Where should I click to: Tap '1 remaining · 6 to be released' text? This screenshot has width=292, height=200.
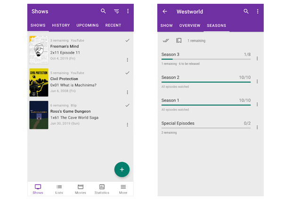tap(180, 64)
